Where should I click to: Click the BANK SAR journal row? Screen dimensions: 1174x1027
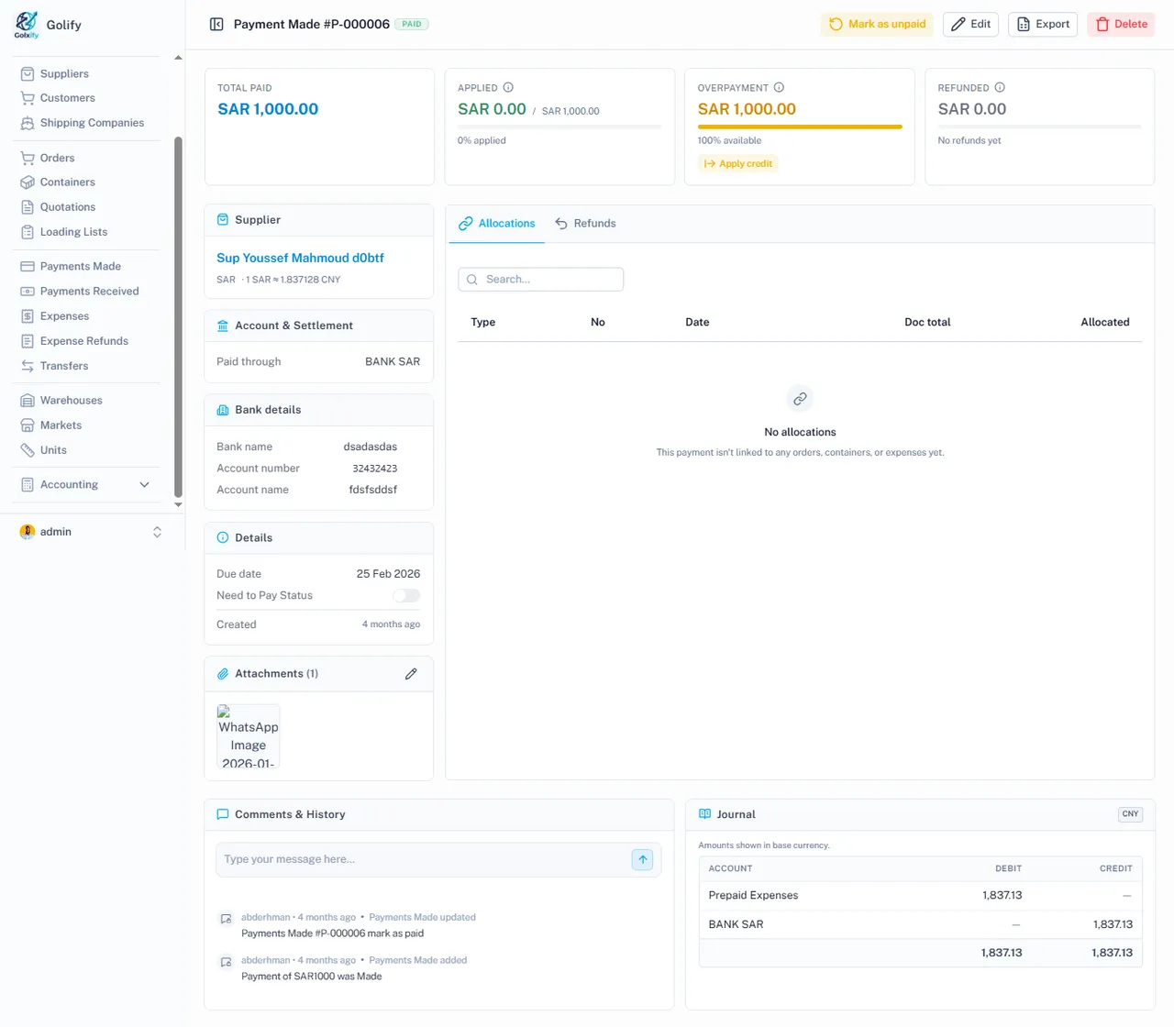tap(921, 924)
